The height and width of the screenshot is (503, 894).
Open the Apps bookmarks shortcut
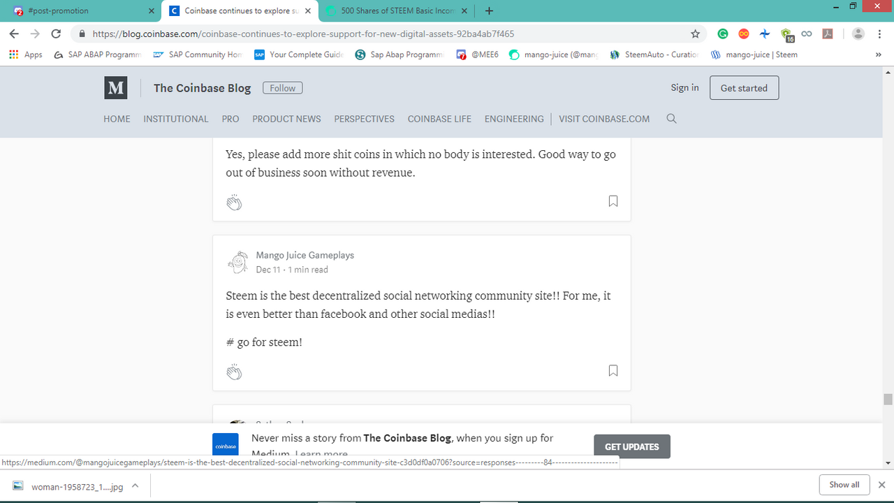[26, 54]
